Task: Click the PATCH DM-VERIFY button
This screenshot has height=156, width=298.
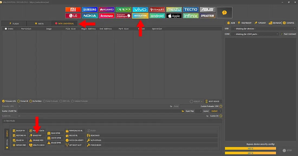Action: pos(74,140)
